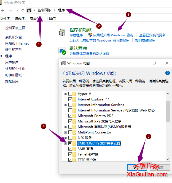
Task: Toggle SMB 1.0/CIFS 文件共享支持 checkbox
Action: pos(70,143)
